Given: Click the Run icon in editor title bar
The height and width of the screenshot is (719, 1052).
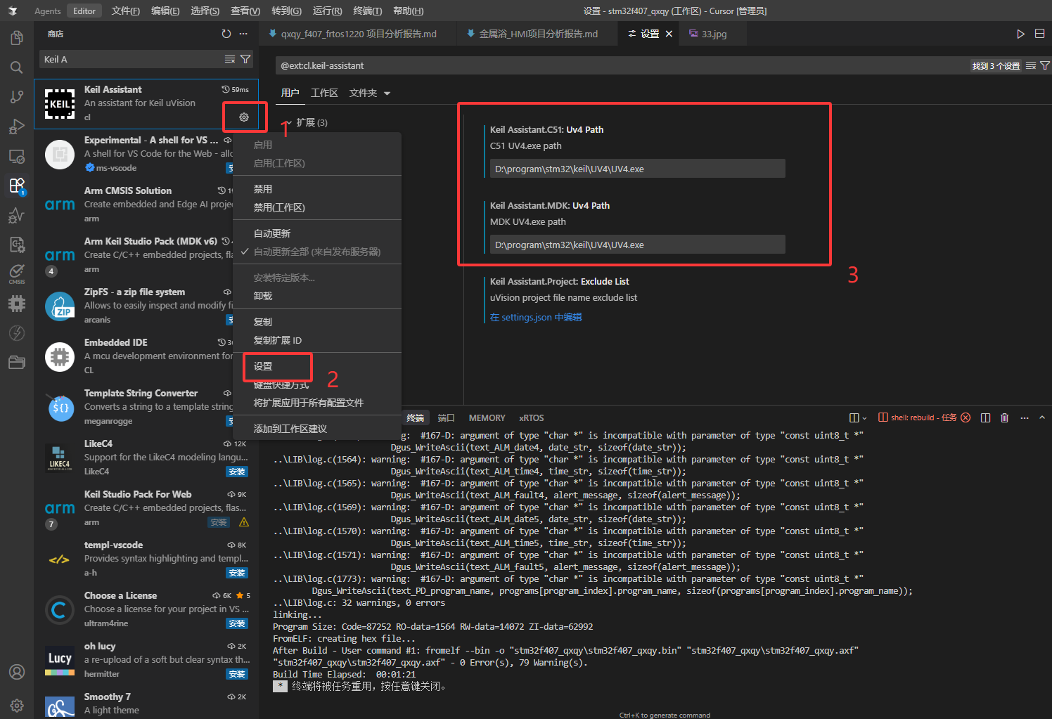Looking at the screenshot, I should (x=1020, y=34).
